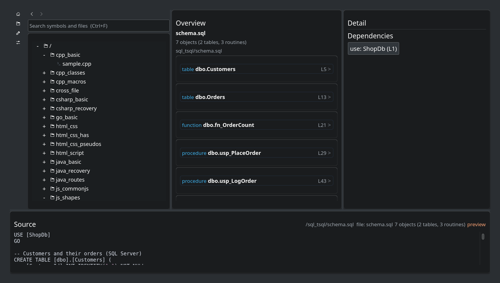Expand the cpp_macros folder
500x283 pixels.
click(44, 82)
